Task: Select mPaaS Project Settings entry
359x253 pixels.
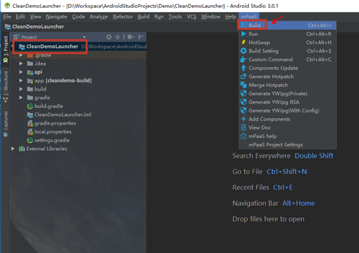Action: (x=288, y=145)
